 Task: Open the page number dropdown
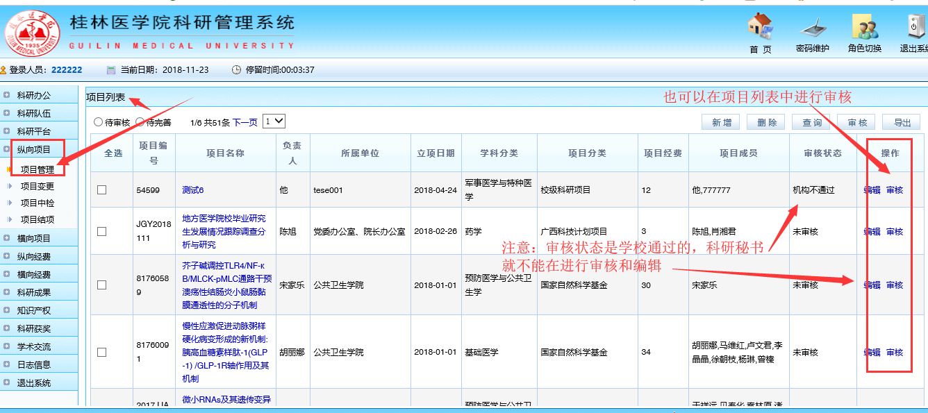tap(274, 121)
